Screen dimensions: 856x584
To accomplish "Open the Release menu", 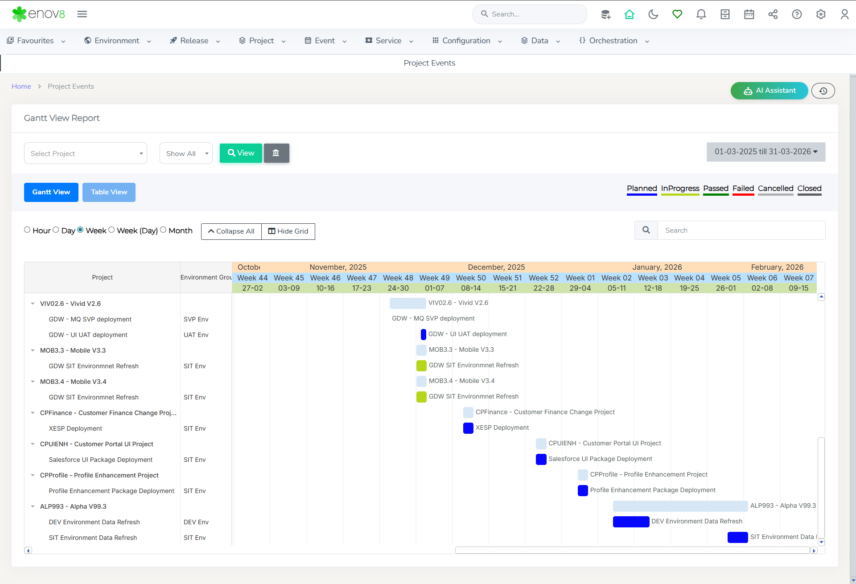I will [x=194, y=41].
